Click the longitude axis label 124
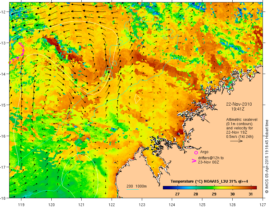The width and height of the screenshot is (269, 207). 172,205
